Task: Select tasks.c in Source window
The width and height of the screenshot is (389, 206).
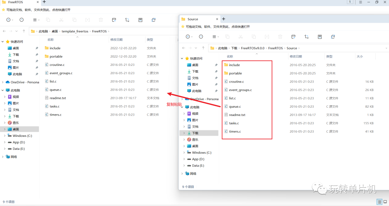Action: (x=234, y=123)
